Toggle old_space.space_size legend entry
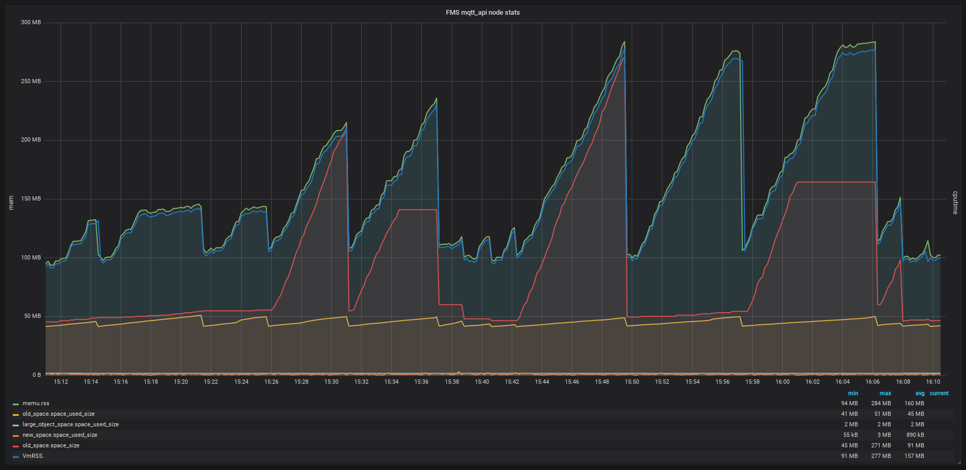 coord(51,446)
